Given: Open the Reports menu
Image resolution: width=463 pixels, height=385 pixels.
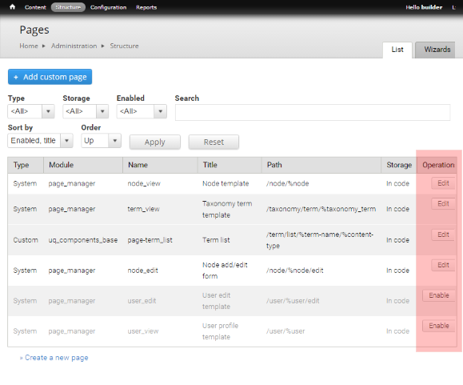Looking at the screenshot, I should [x=146, y=7].
